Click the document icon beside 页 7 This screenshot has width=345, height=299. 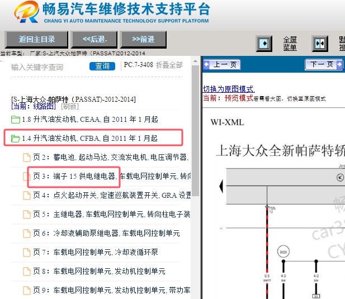pyautogui.click(x=27, y=253)
